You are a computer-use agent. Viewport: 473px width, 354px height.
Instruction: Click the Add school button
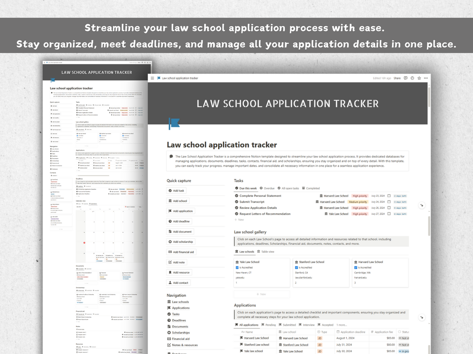point(178,201)
